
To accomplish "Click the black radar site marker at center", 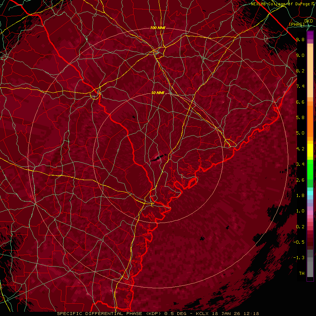I will point(158,158).
